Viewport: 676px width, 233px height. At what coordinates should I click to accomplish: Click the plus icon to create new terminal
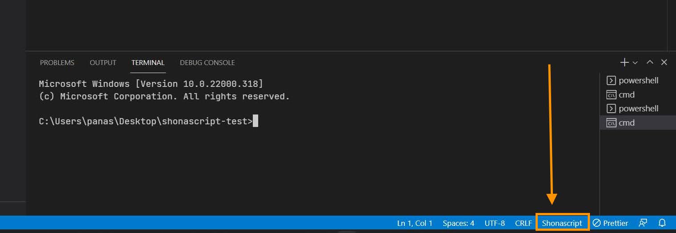[624, 62]
